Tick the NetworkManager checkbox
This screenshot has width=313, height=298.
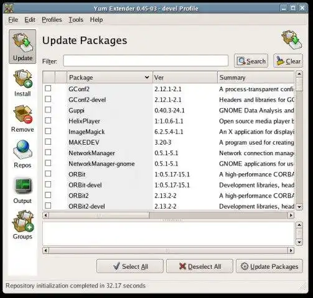(x=48, y=152)
